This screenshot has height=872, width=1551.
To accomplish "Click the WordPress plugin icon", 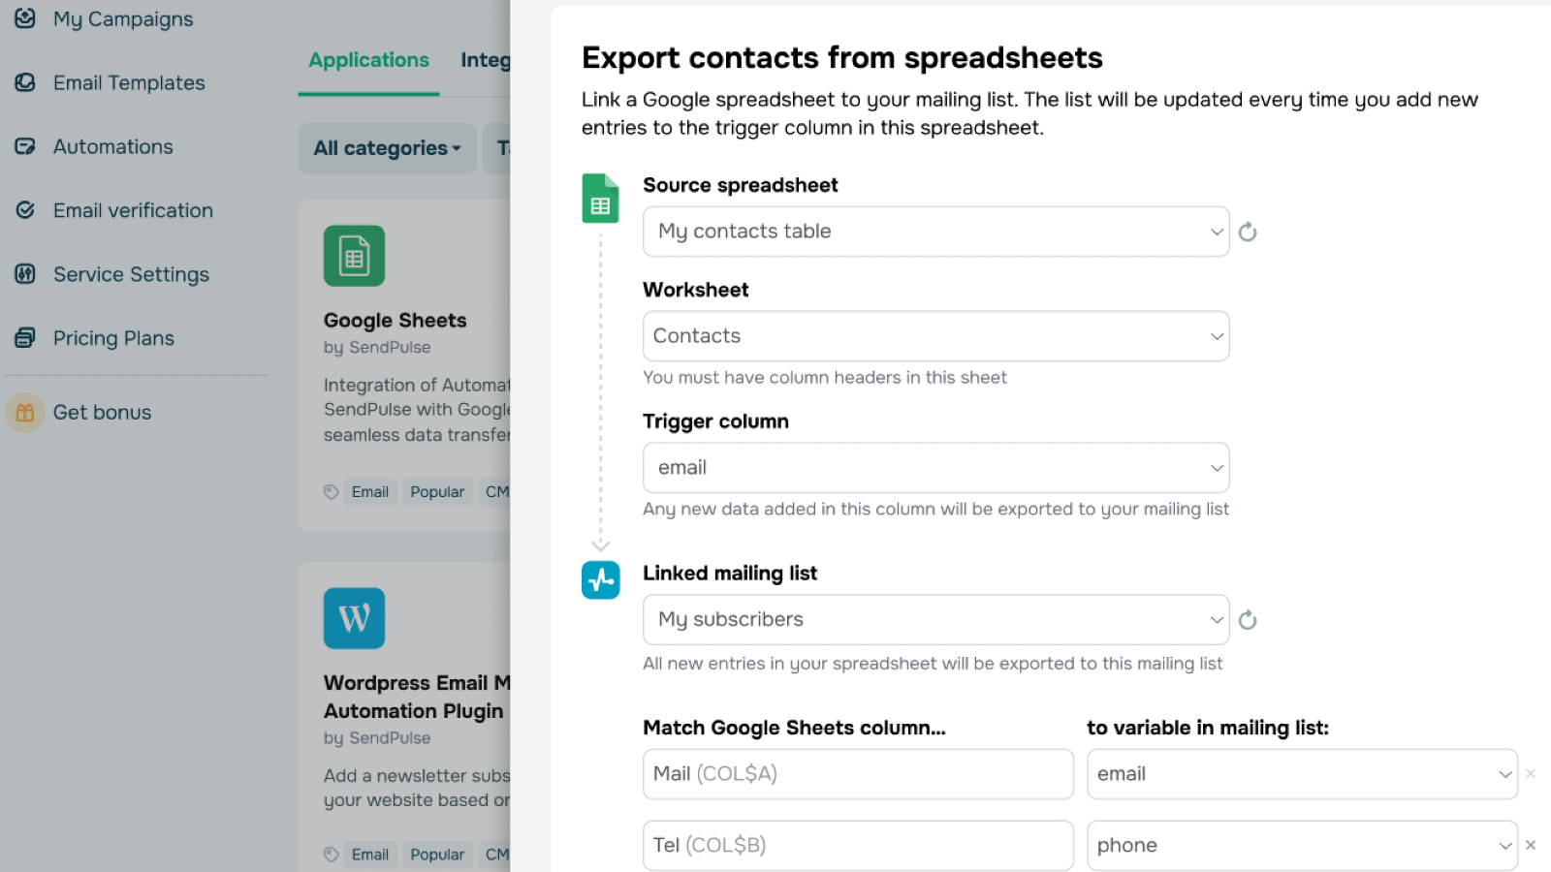I will click(354, 618).
